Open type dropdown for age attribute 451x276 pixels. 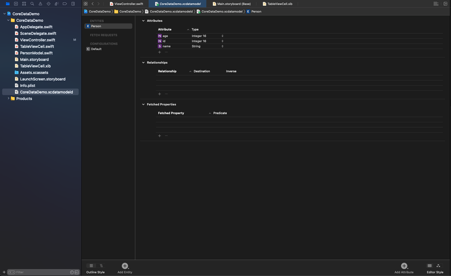pyautogui.click(x=222, y=36)
